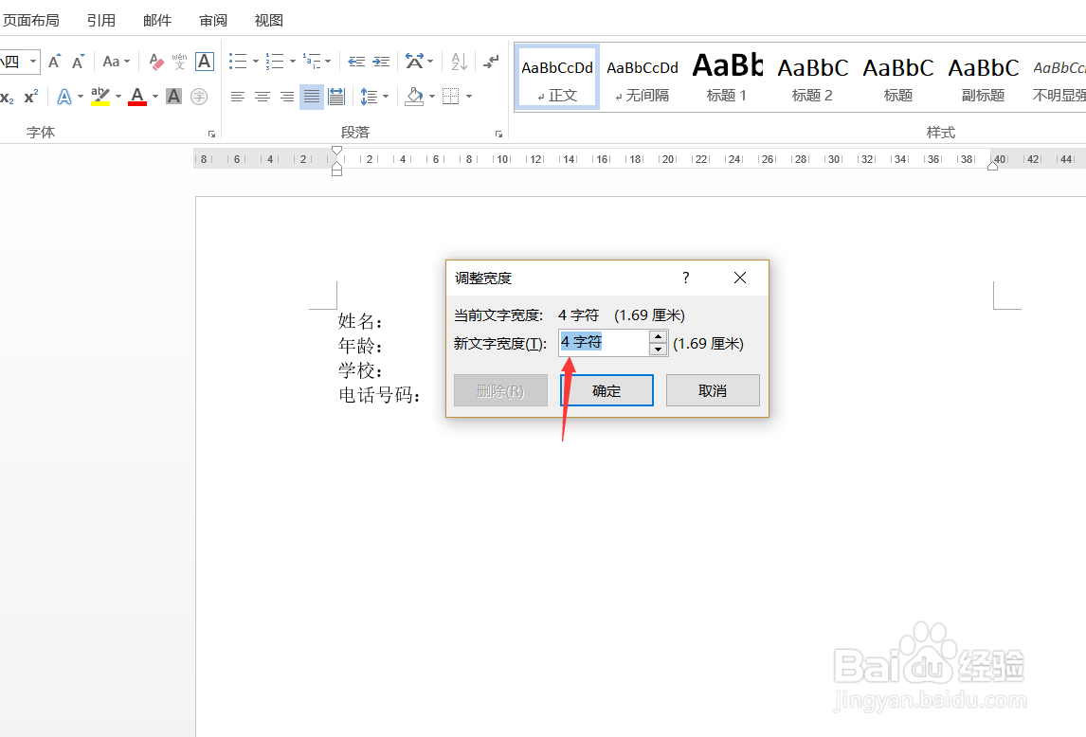Switch to the 审阅 ribbon tab
1086x737 pixels.
pyautogui.click(x=212, y=19)
